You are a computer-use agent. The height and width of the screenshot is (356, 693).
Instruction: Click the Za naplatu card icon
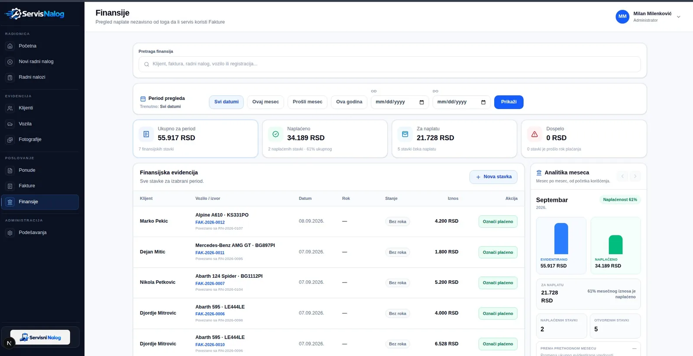point(405,134)
